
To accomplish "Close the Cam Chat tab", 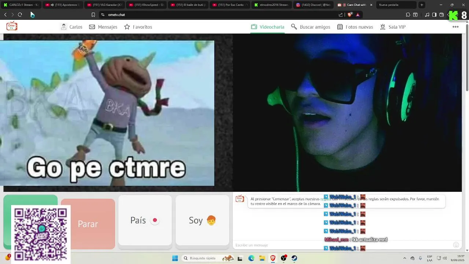I will (x=371, y=5).
